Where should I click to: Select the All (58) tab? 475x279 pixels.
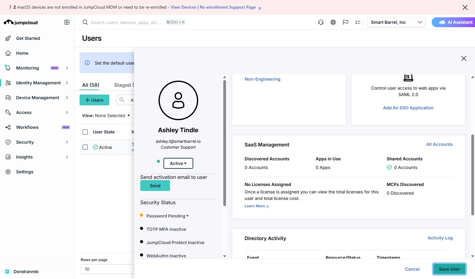[91, 85]
